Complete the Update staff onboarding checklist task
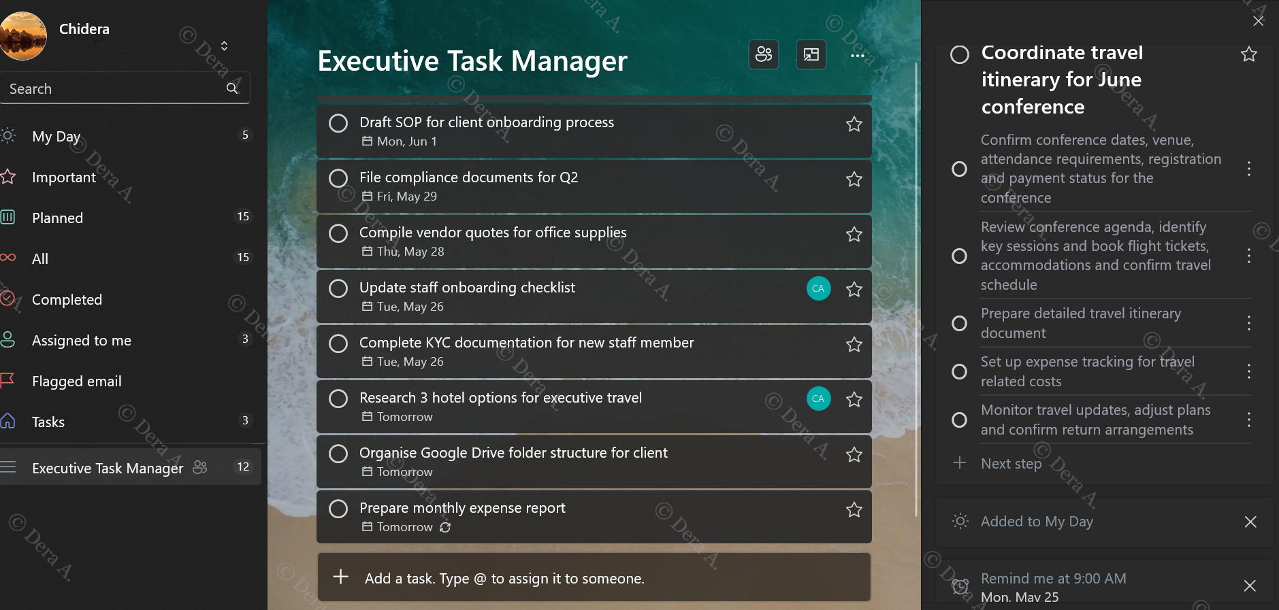This screenshot has width=1279, height=610. (338, 288)
